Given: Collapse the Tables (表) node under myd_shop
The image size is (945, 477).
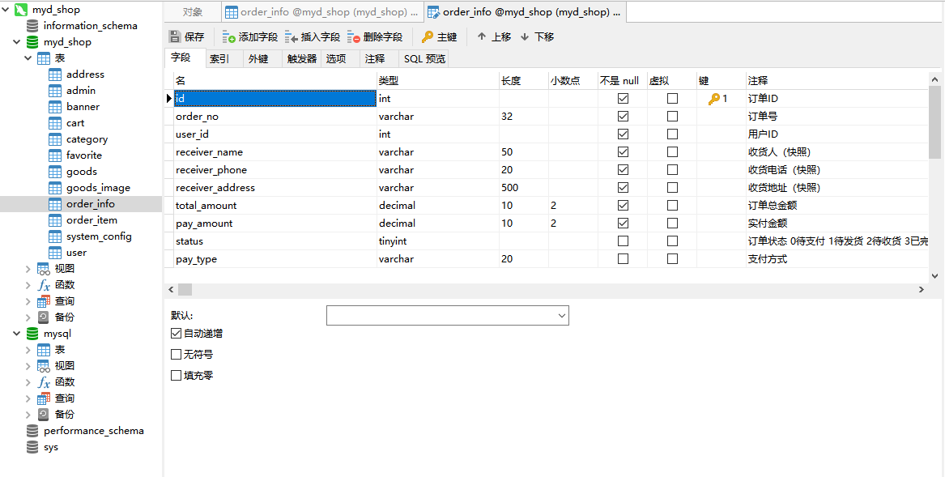Looking at the screenshot, I should tap(28, 58).
